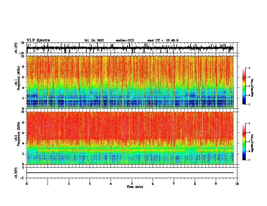267x206 pixels.
Task: Click time axis tick label '8'
Action: 195,183
